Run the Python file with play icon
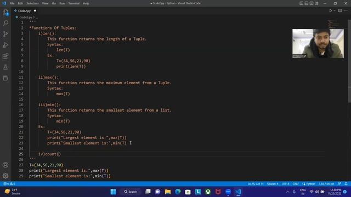Image resolution: width=351 pixels, height=197 pixels. [330, 11]
